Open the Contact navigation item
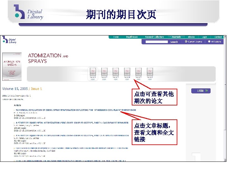 click(x=218, y=37)
